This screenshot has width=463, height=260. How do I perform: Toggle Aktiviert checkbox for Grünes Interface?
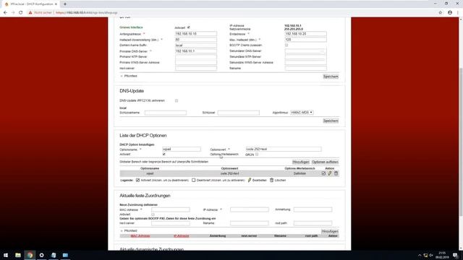click(189, 27)
